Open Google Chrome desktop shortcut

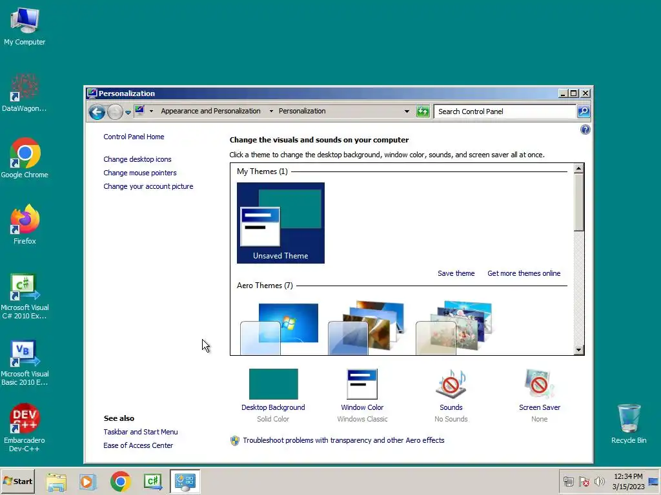coord(25,159)
